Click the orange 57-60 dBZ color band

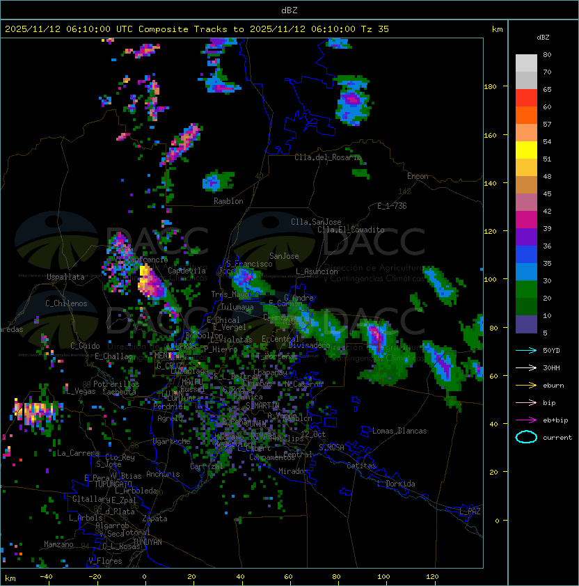pyautogui.click(x=526, y=116)
